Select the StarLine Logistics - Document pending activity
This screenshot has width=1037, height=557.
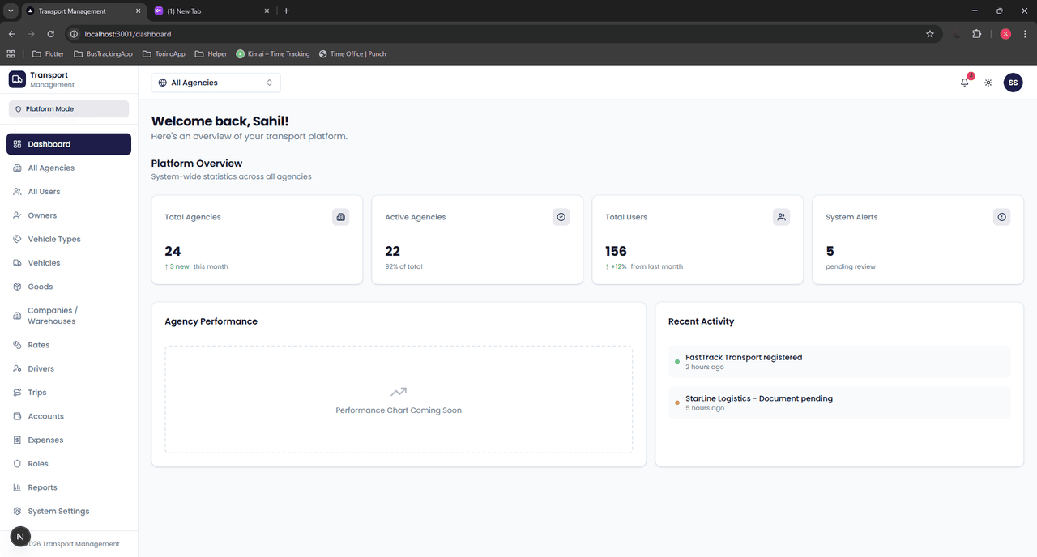coord(839,402)
